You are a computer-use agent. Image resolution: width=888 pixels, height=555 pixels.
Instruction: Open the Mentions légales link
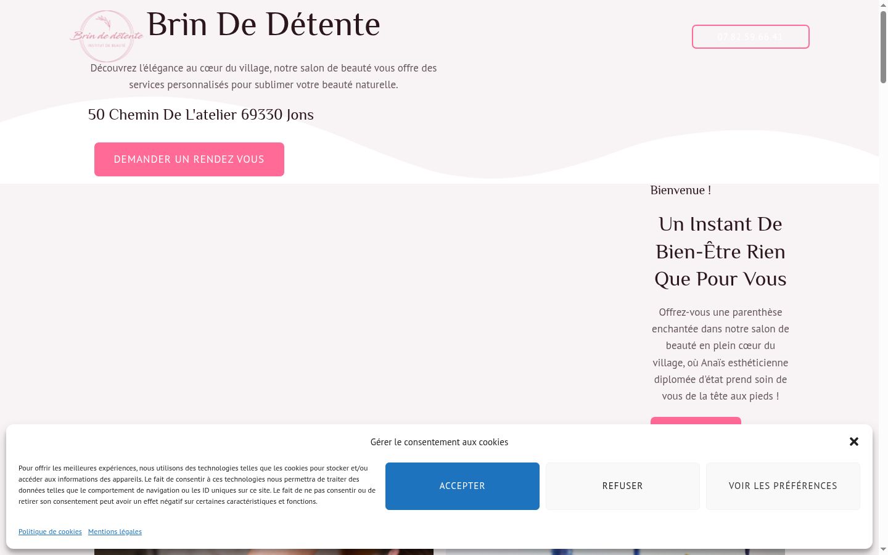[115, 532]
